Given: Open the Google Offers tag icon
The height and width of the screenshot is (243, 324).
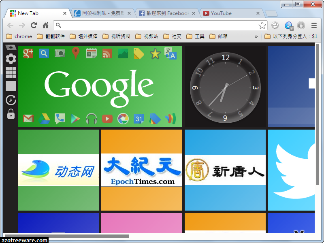Looking at the screenshot, I should (x=155, y=119).
